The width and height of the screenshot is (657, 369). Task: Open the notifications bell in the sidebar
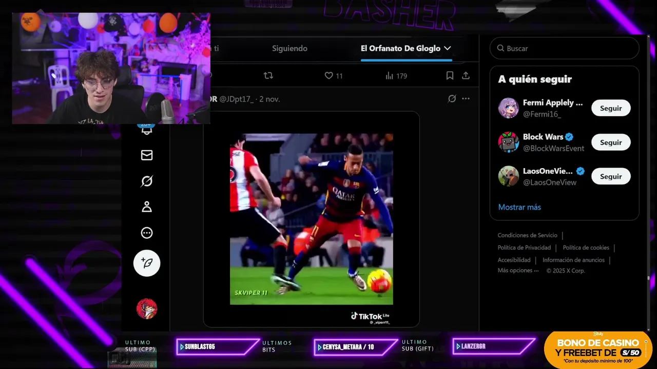147,130
